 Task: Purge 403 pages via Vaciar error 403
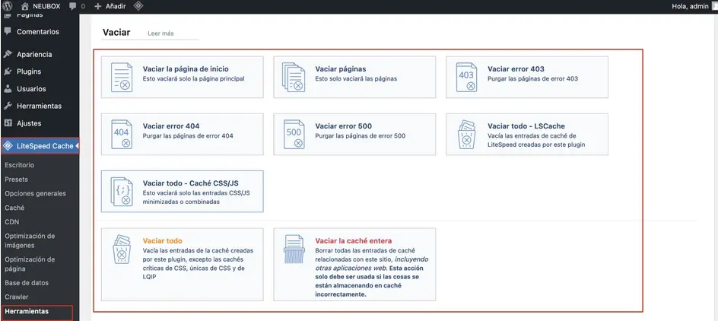(x=527, y=77)
